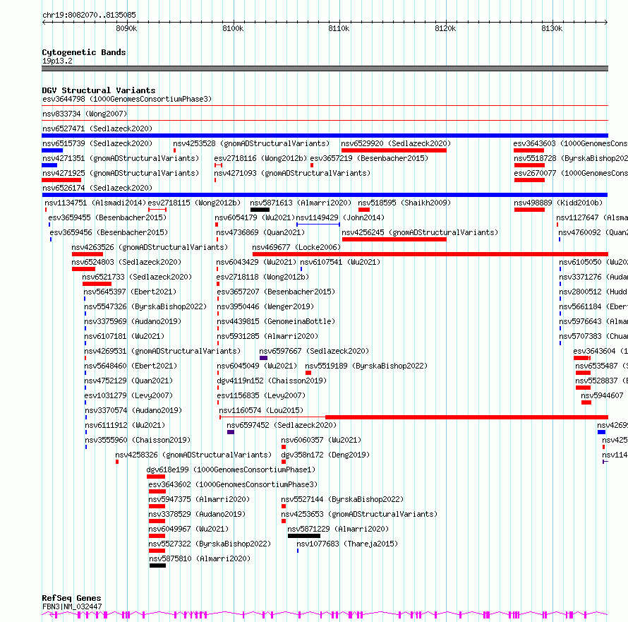Click esv1156835 (Levy2007) label

pos(261,395)
